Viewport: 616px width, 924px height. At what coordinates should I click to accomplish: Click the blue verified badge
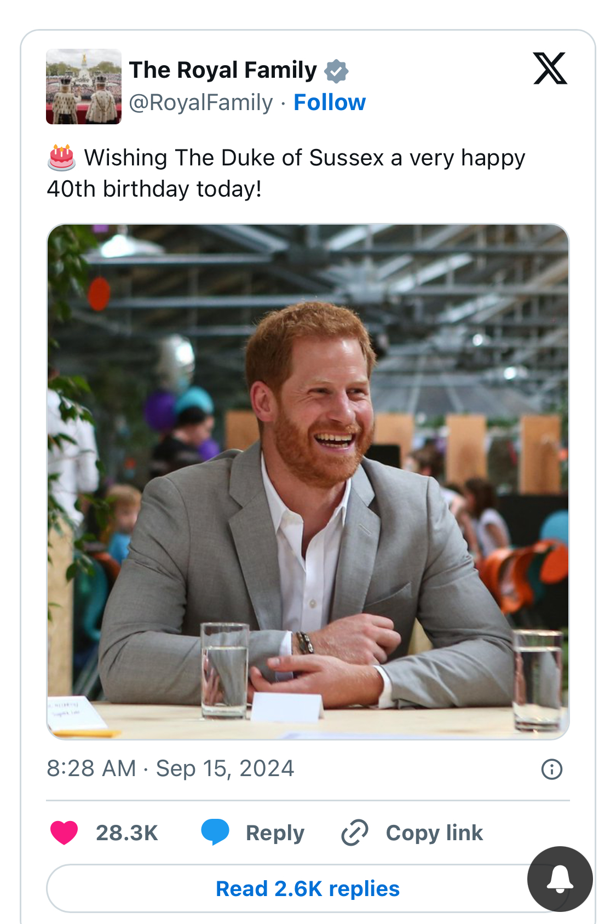click(x=336, y=71)
